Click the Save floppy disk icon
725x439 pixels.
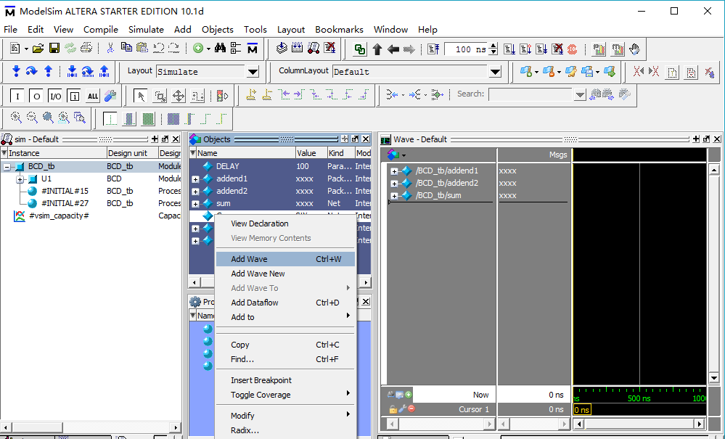point(54,48)
